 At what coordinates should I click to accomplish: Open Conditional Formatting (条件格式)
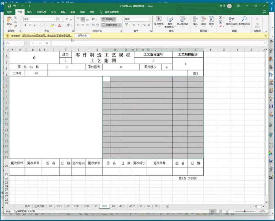pyautogui.click(x=159, y=21)
